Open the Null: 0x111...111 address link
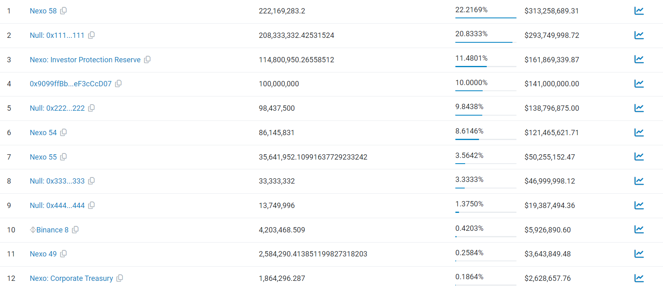Viewport: 663px width, 289px height. [57, 35]
